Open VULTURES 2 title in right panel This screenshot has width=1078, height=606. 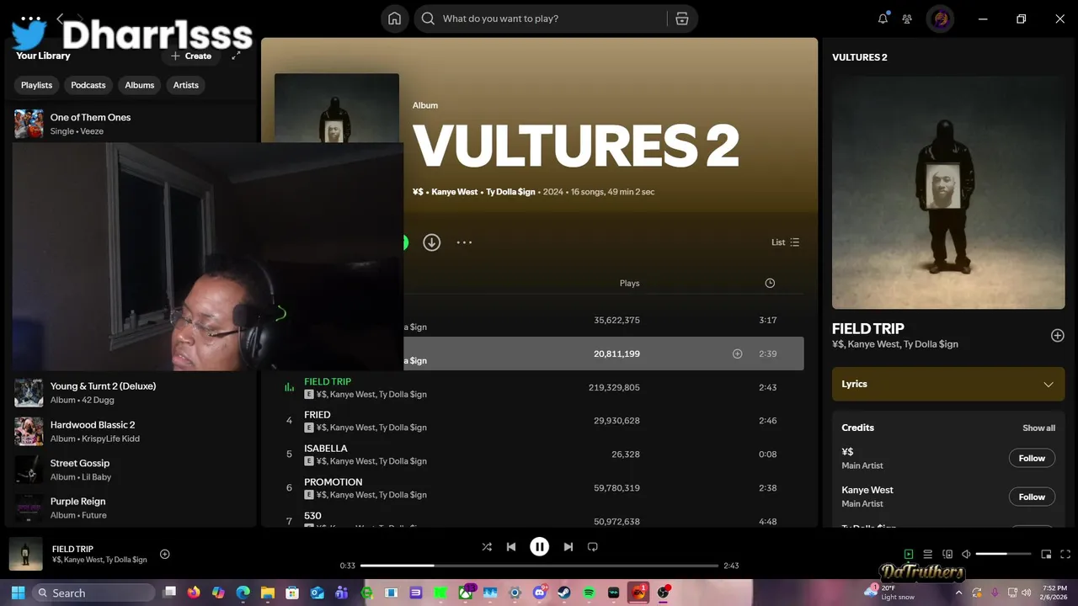coord(860,57)
